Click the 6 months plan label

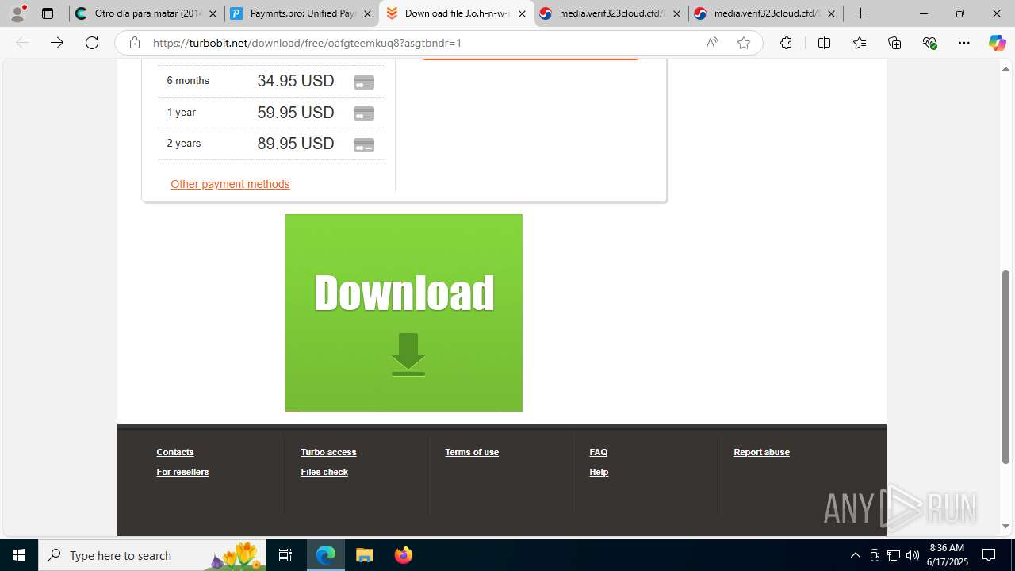point(188,80)
